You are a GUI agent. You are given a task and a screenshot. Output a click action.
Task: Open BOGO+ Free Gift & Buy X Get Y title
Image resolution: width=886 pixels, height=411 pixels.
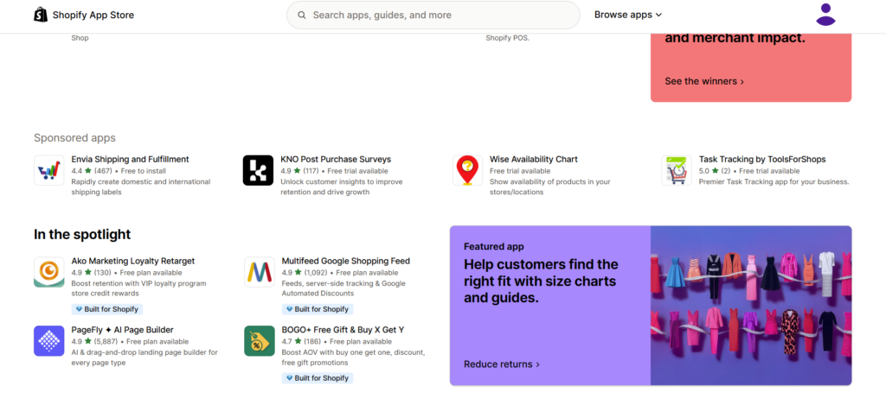(343, 330)
